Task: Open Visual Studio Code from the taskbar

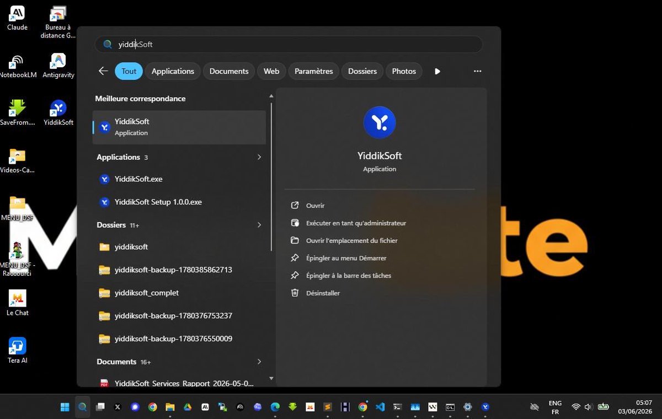Action: coord(380,407)
